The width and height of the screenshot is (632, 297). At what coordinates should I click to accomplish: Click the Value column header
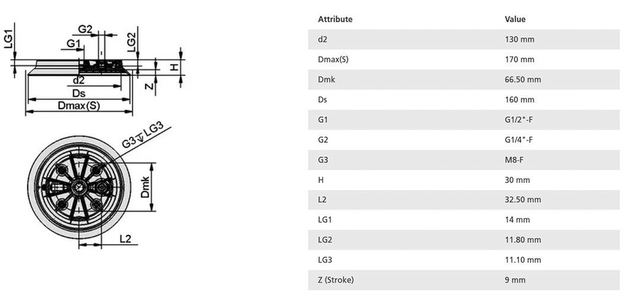point(515,19)
